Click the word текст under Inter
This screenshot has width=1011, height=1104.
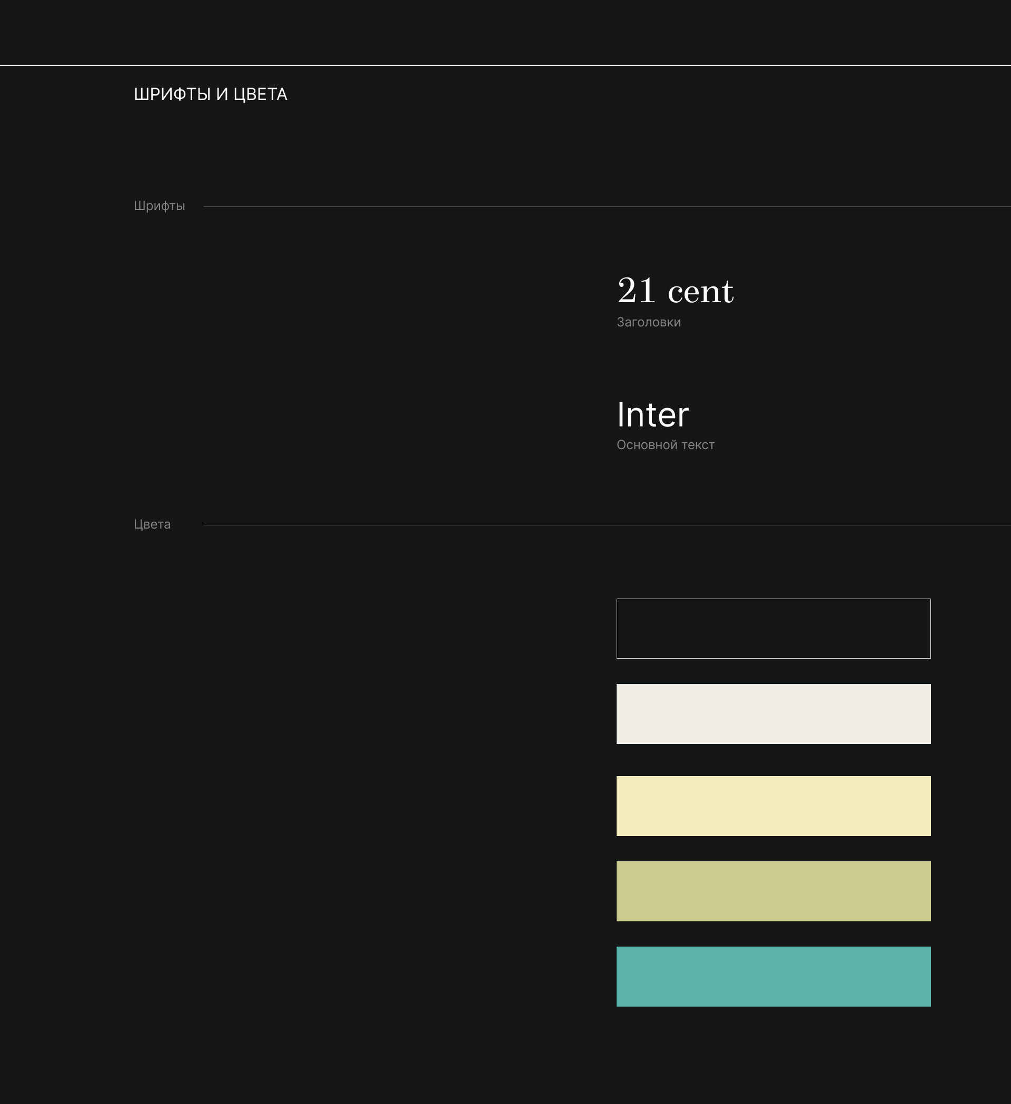(698, 445)
